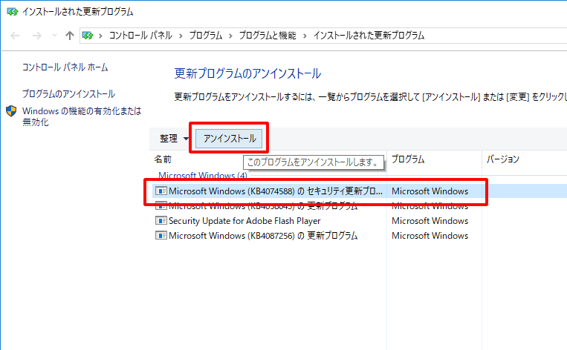Sort by the バージョン column header

tap(502, 159)
